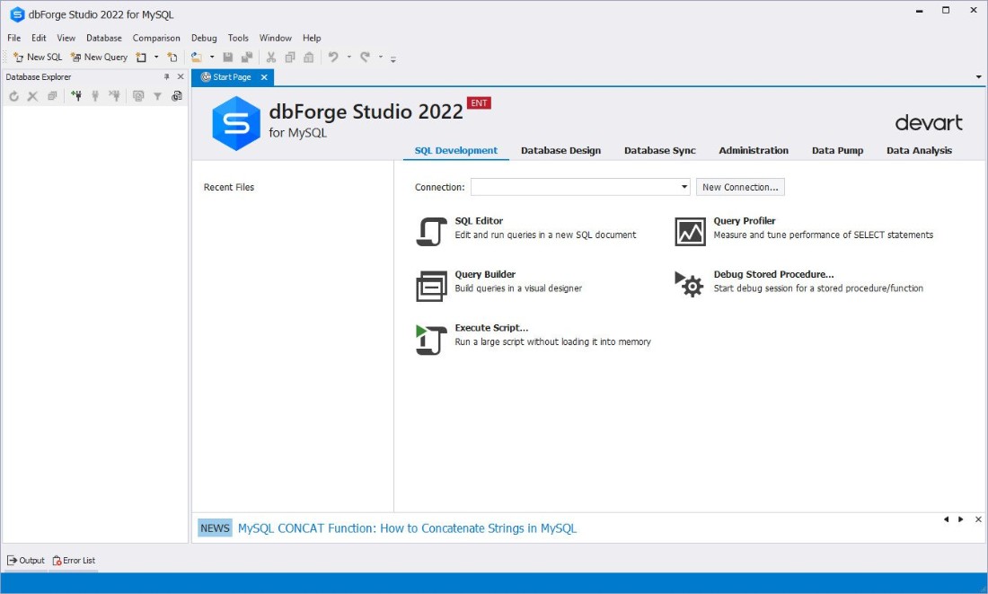988x594 pixels.
Task: Open the MySQL CONCAT Function news link
Action: coord(407,528)
